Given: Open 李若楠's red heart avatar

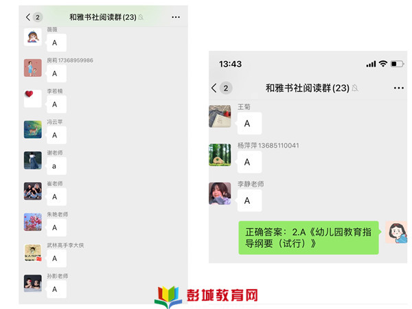Looking at the screenshot, I should pyautogui.click(x=33, y=99).
